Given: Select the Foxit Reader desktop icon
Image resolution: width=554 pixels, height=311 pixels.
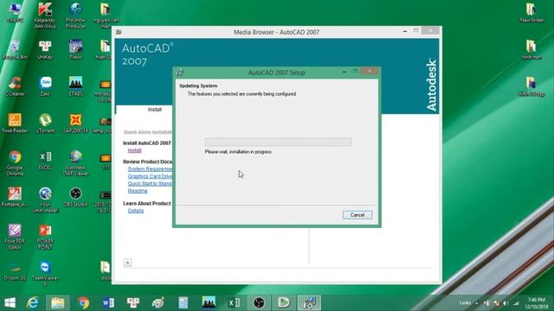Looking at the screenshot, I should coord(15,124).
